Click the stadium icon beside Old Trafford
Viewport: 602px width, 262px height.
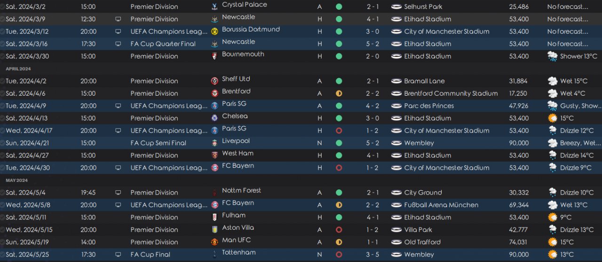click(x=396, y=242)
